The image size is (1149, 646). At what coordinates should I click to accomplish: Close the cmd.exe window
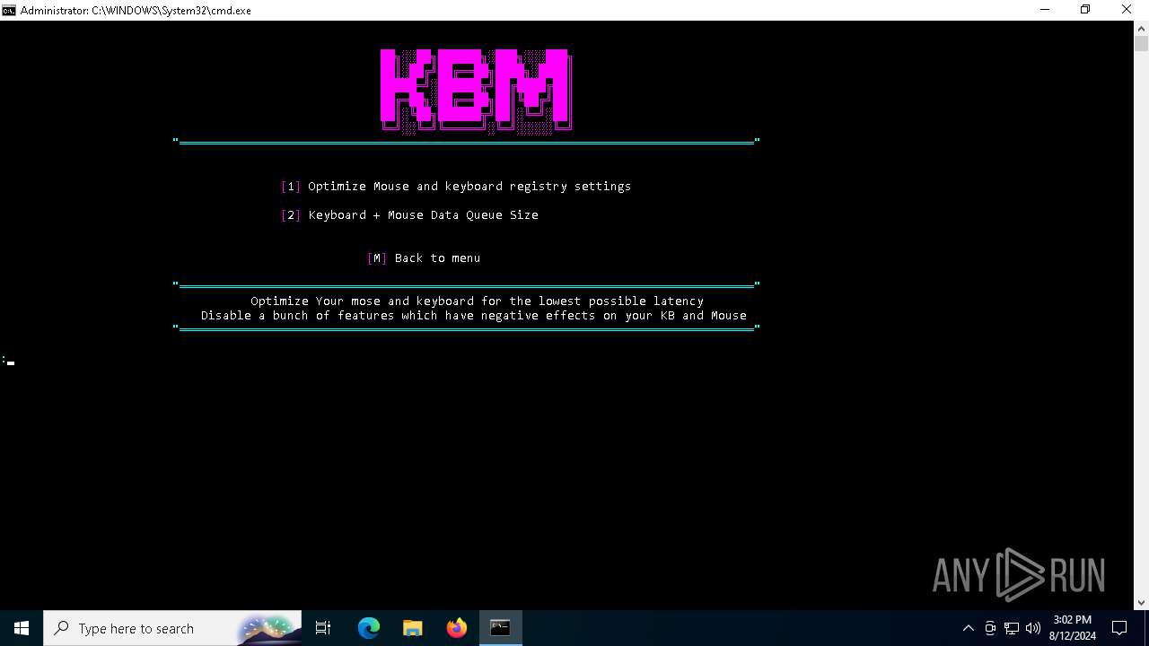coord(1127,10)
